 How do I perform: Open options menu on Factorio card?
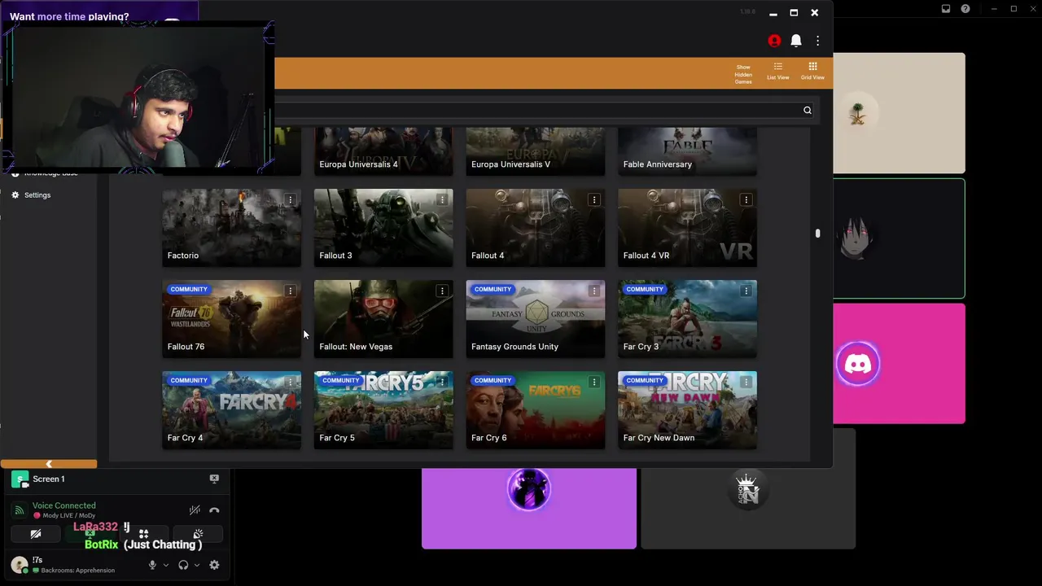tap(290, 199)
